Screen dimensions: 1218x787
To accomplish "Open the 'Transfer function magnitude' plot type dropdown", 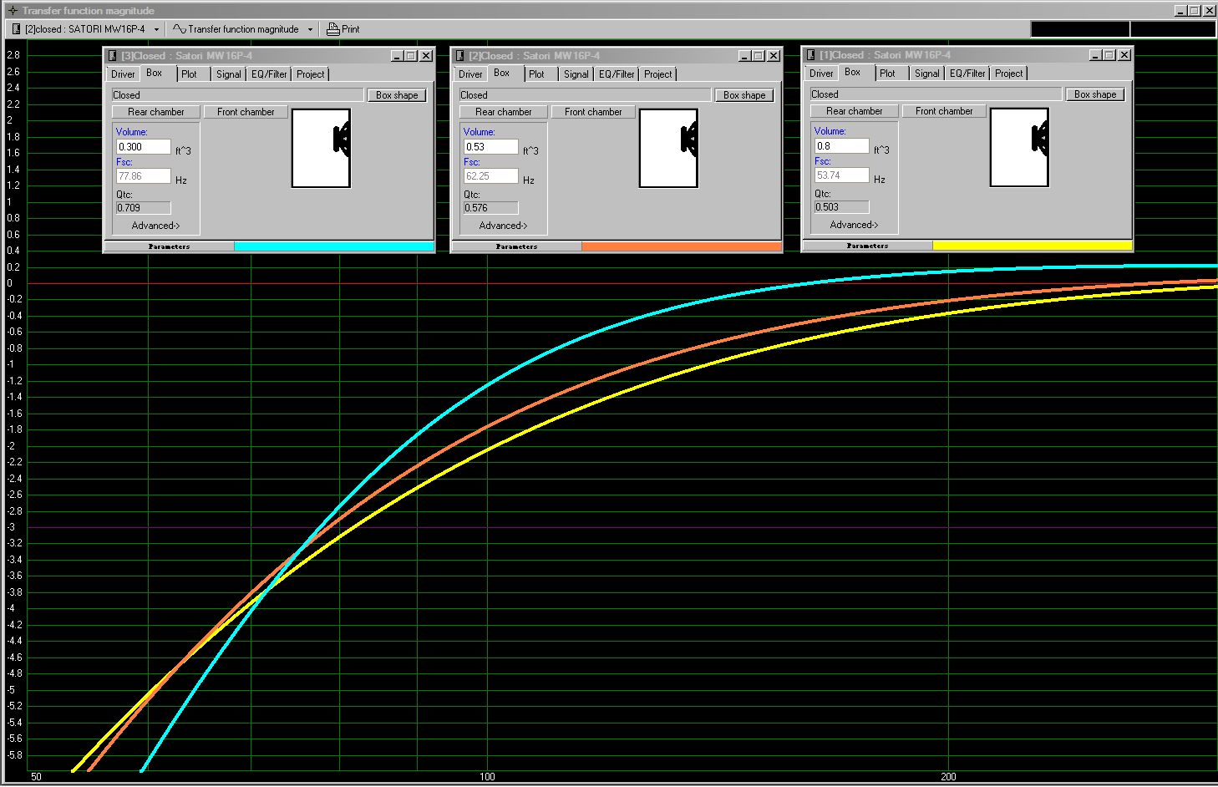I will (x=310, y=29).
